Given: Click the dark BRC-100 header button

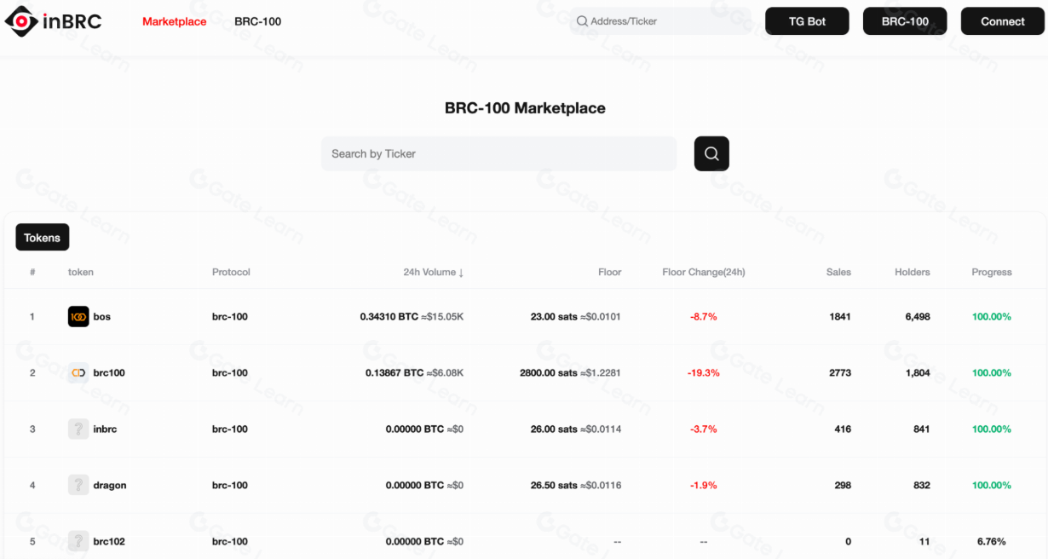Looking at the screenshot, I should pos(905,21).
